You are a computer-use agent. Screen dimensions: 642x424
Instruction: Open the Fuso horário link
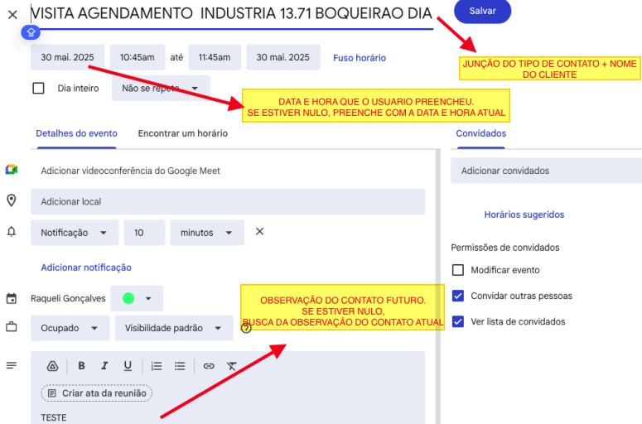click(360, 58)
